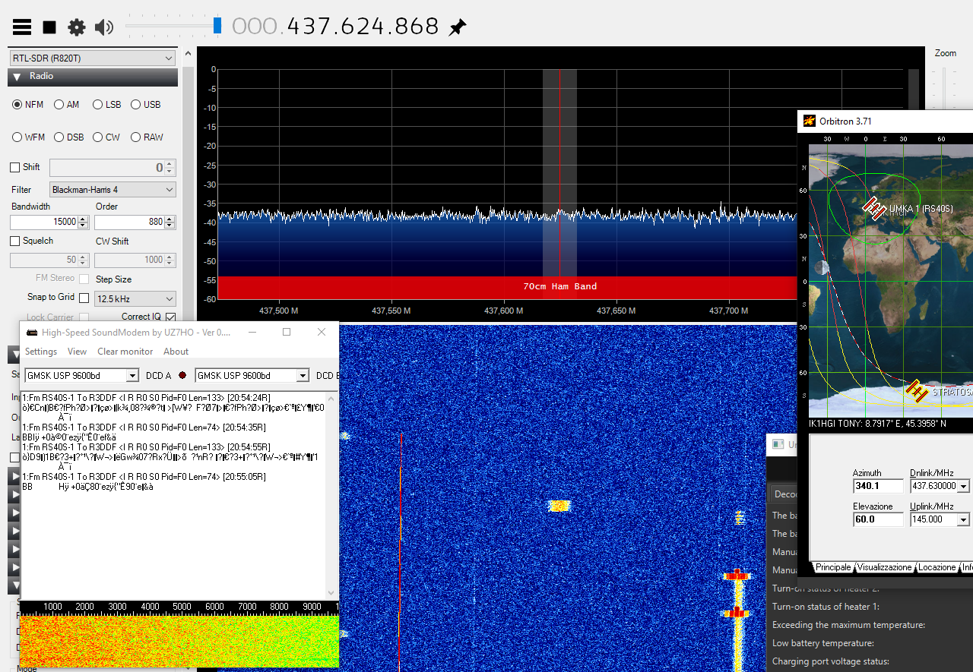973x672 pixels.
Task: Stop the radio with the stop icon
Action: pyautogui.click(x=49, y=27)
